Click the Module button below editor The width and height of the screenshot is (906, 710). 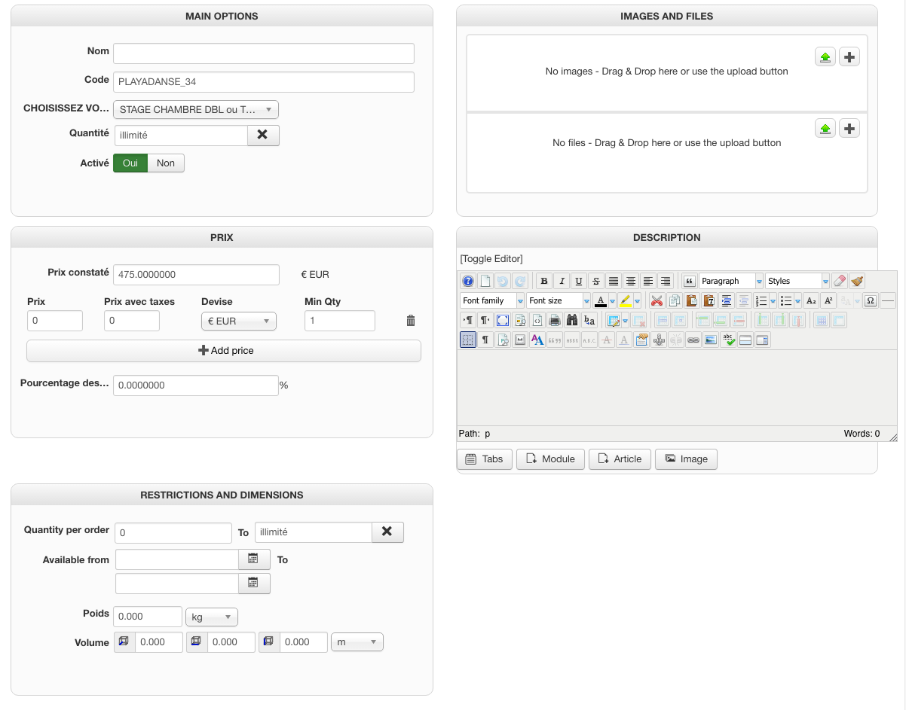click(x=550, y=459)
